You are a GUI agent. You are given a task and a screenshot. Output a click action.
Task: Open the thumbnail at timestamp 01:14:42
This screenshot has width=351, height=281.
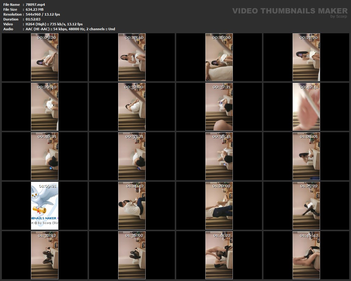[132, 206]
